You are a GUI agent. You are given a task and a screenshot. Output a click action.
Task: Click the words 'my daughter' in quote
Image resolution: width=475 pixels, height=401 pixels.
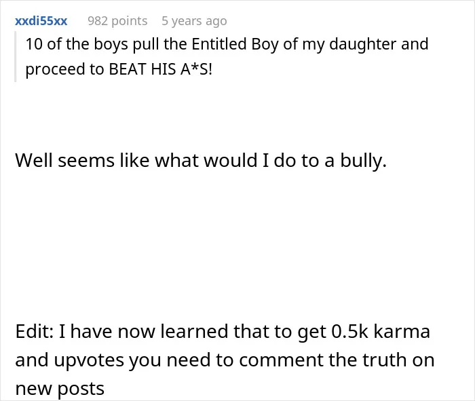(349, 44)
